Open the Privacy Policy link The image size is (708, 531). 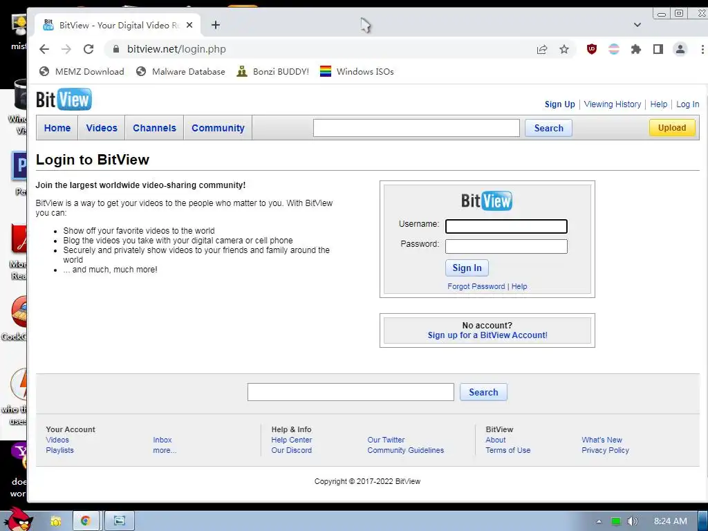pyautogui.click(x=605, y=450)
